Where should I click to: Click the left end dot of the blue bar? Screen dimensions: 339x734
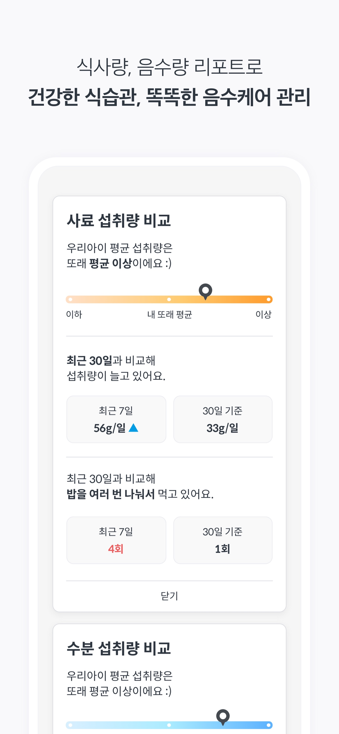70,725
